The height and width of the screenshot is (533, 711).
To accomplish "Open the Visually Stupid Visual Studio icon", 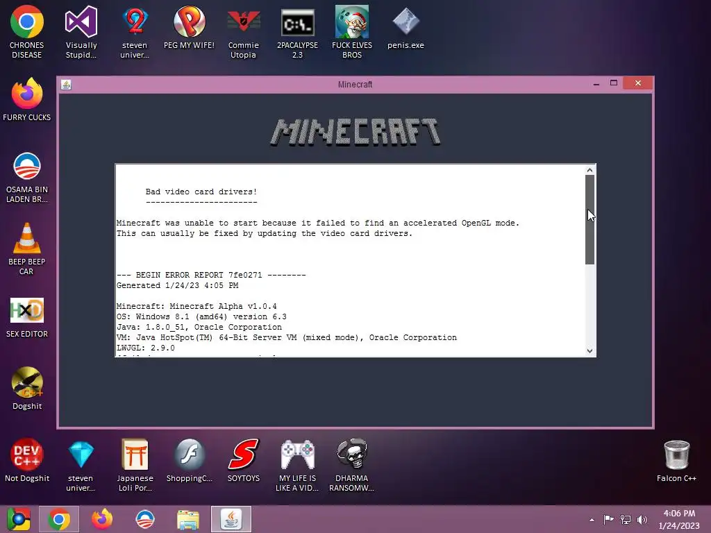I will pyautogui.click(x=81, y=32).
